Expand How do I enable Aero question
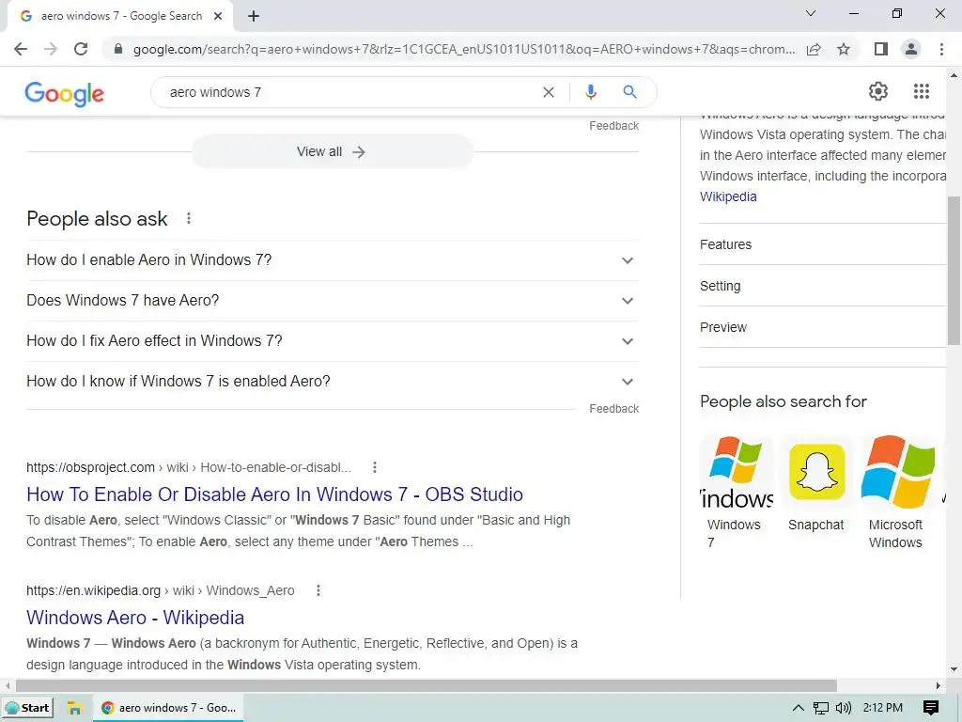 (333, 260)
